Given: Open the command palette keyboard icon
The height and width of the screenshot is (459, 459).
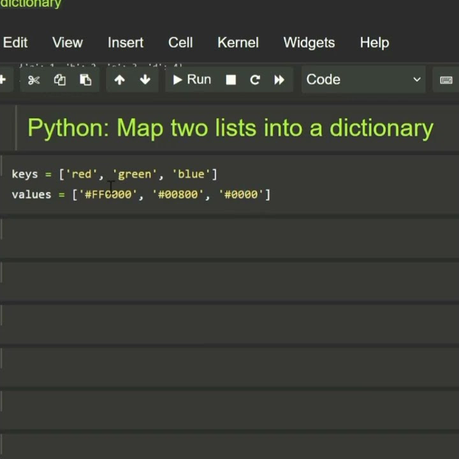Looking at the screenshot, I should click(446, 80).
